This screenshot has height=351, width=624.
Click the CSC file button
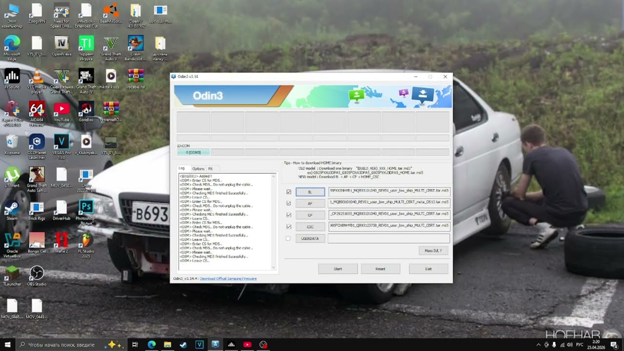[310, 227]
